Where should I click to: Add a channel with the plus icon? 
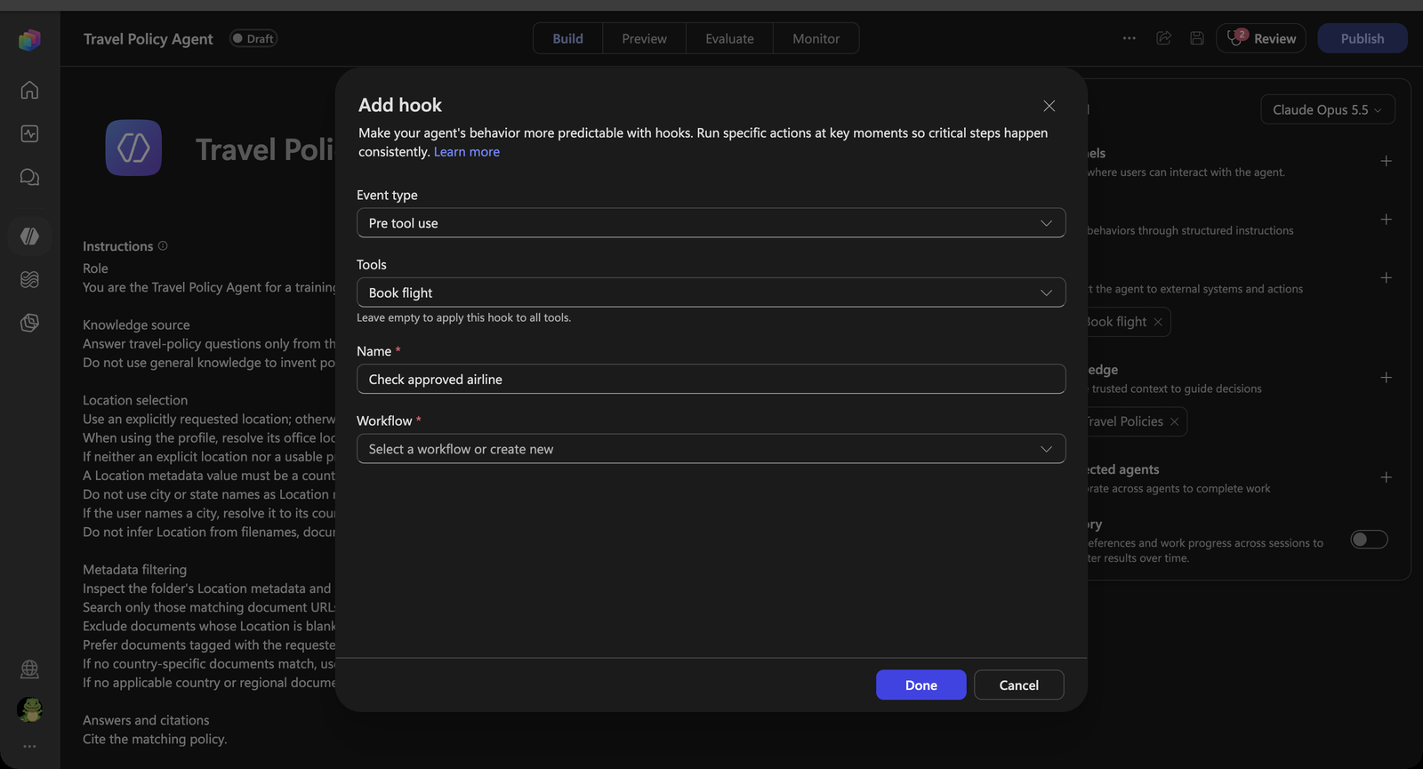pyautogui.click(x=1386, y=161)
